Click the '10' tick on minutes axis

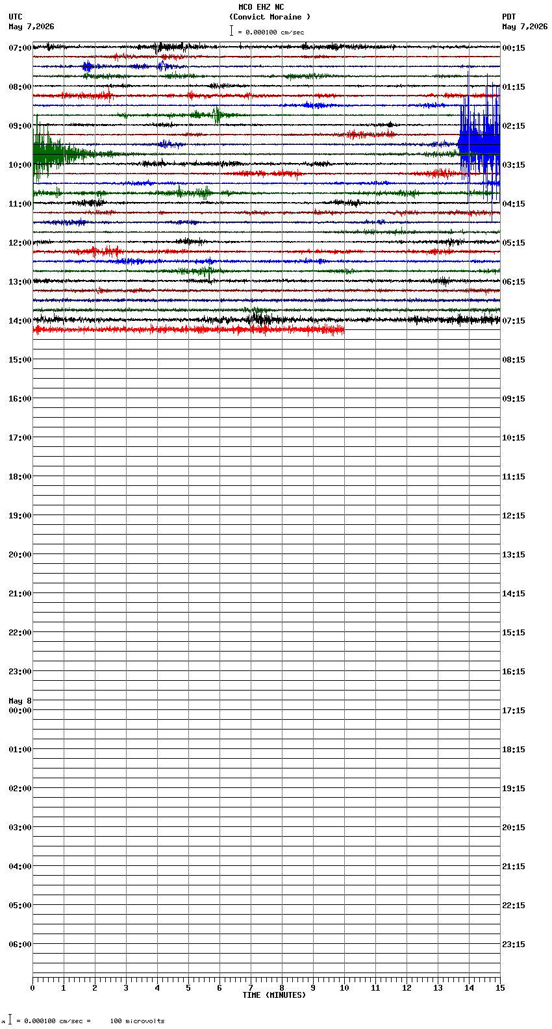[x=344, y=988]
